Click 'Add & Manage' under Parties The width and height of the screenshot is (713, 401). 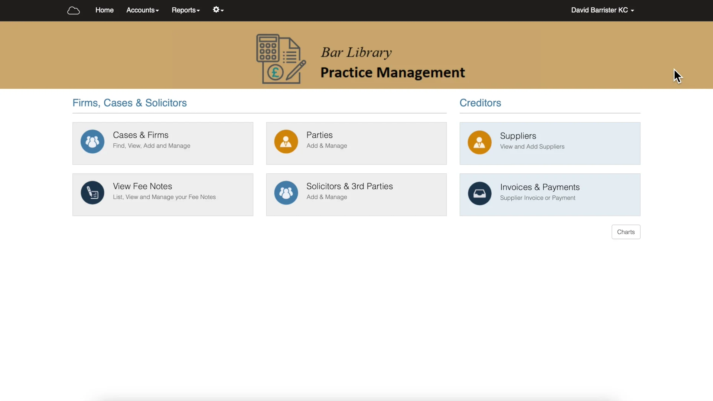327,146
